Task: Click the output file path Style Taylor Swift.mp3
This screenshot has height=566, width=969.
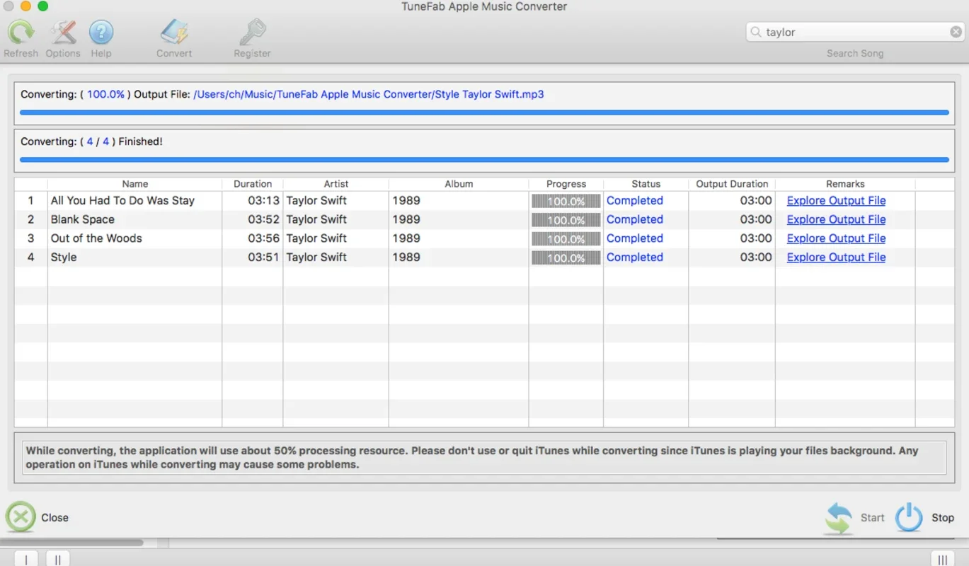Action: click(x=368, y=94)
